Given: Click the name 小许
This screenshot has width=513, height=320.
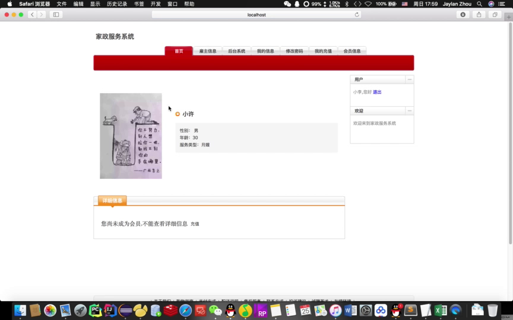Looking at the screenshot, I should click(x=188, y=114).
